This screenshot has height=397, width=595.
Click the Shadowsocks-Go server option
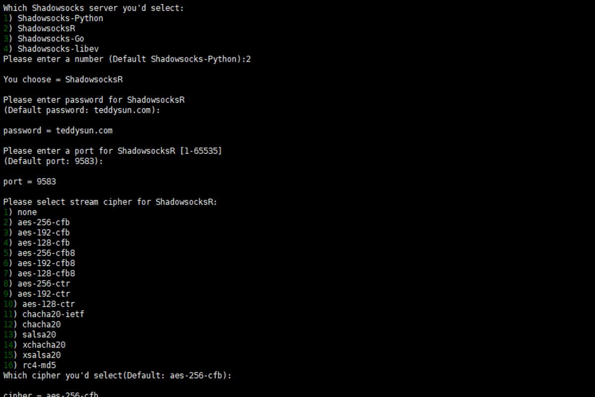point(51,39)
